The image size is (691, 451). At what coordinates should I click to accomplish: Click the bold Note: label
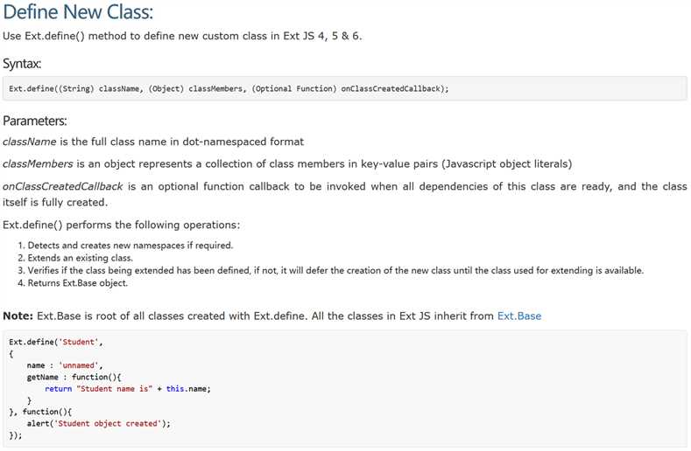(18, 316)
